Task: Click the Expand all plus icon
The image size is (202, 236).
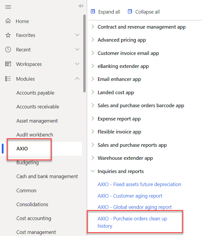Action: click(93, 12)
